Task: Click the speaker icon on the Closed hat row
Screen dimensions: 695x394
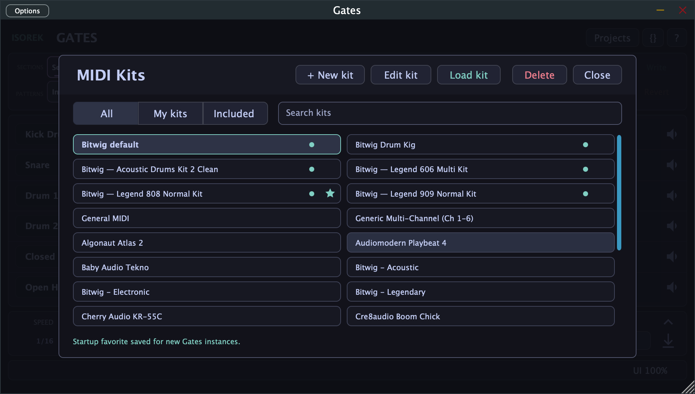Action: [x=672, y=257]
